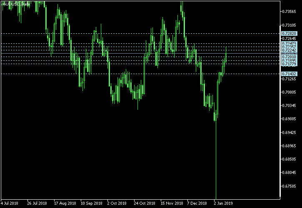Click the 0.70345 price scale value
This screenshot has width=302, height=208.
point(289,105)
